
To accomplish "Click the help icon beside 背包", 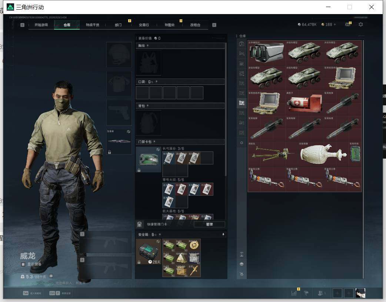I will (x=147, y=106).
